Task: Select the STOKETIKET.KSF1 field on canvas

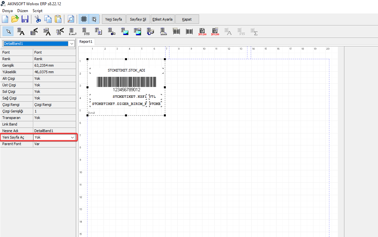Action: point(118,97)
